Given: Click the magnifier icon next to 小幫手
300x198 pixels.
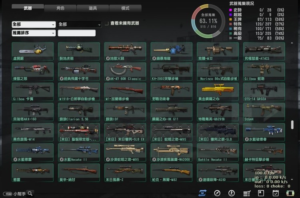Looking at the screenshot, I should [30, 194].
